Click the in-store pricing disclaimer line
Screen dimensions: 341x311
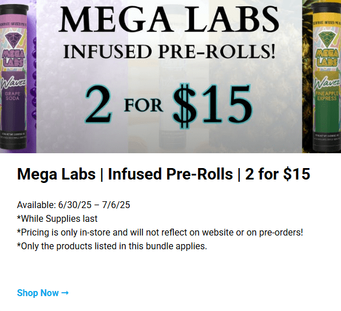click(x=160, y=233)
